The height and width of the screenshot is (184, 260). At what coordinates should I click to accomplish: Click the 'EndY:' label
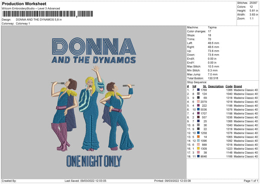191,62
